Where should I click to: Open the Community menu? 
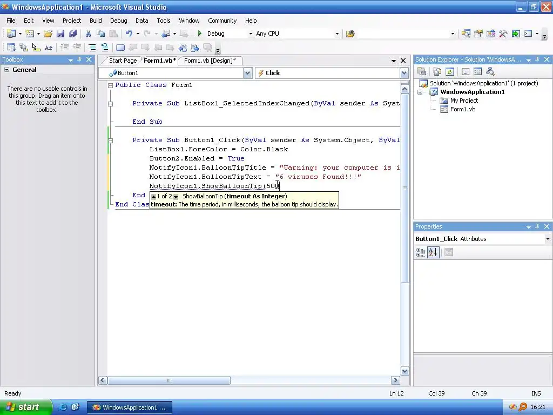coord(222,21)
